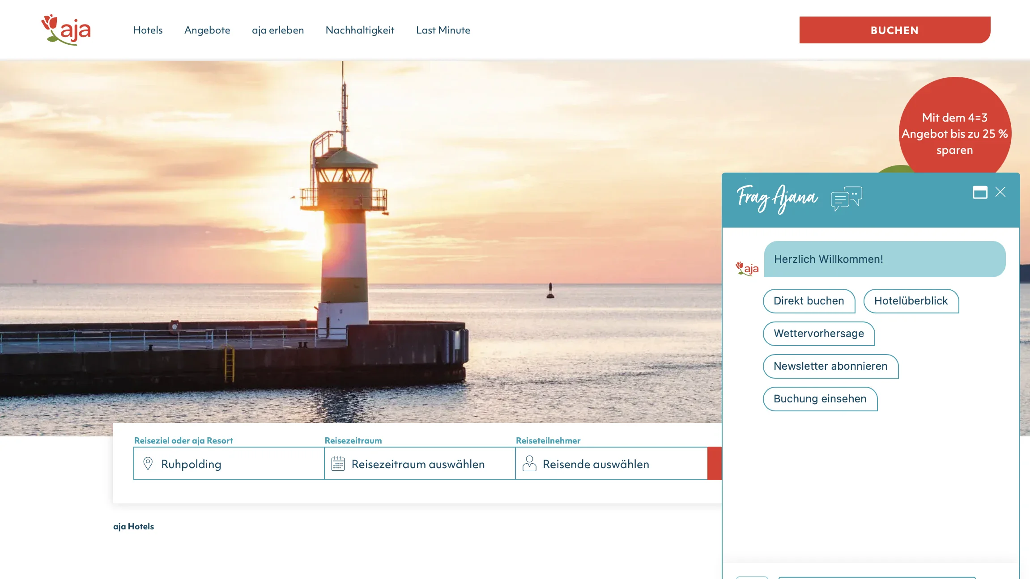Screen dimensions: 1030x579
Task: Open Reisende auswählen selector
Action: [611, 464]
